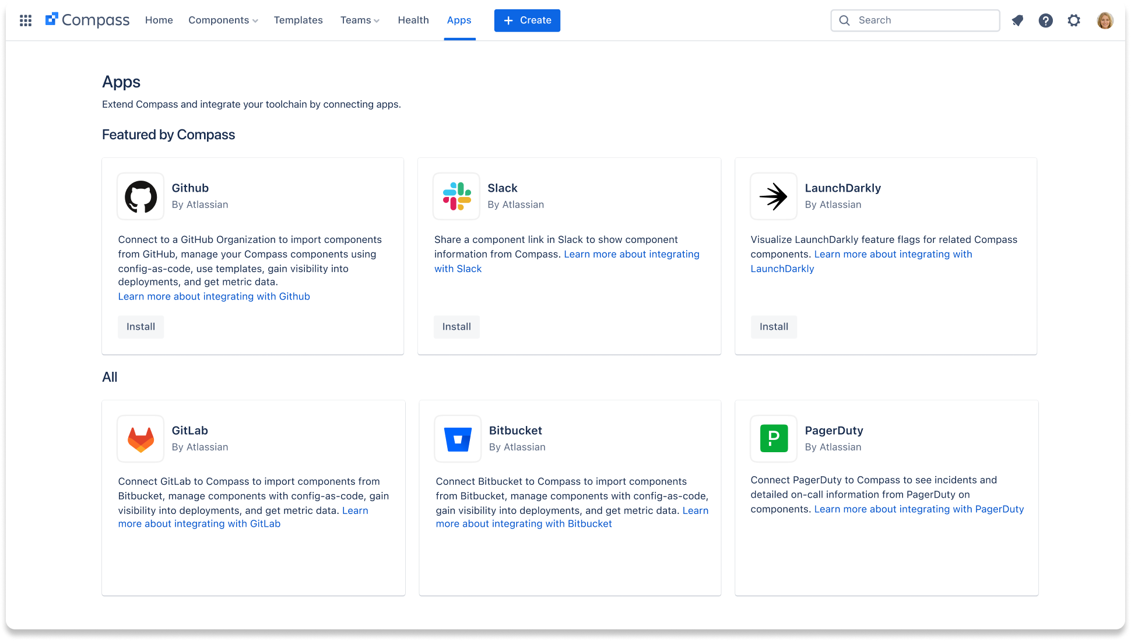Click inside the Search field
The width and height of the screenshot is (1131, 641).
[915, 20]
